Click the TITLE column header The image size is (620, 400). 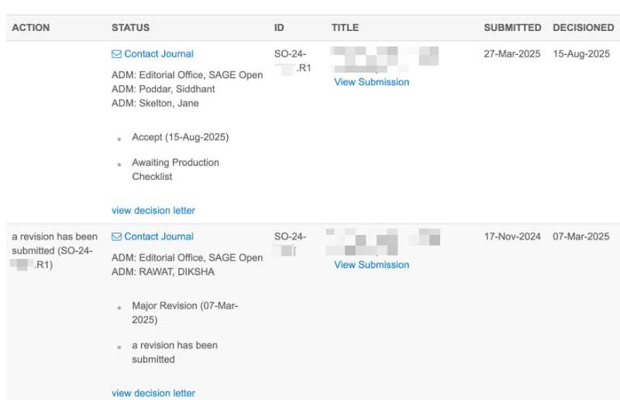click(x=345, y=28)
